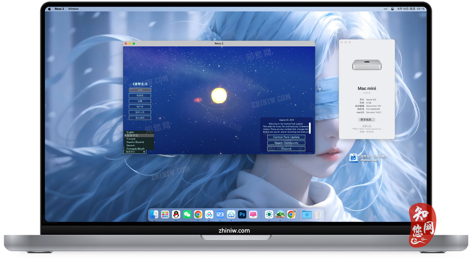This screenshot has width=472, height=263.
Task: Open the first Chrome icon in Dock
Action: coord(198,214)
